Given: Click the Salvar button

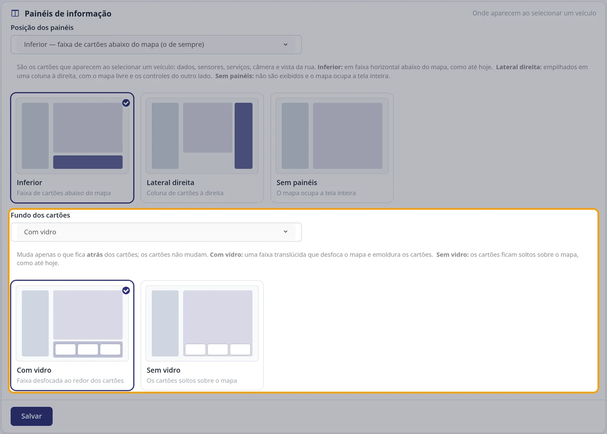Looking at the screenshot, I should [32, 416].
